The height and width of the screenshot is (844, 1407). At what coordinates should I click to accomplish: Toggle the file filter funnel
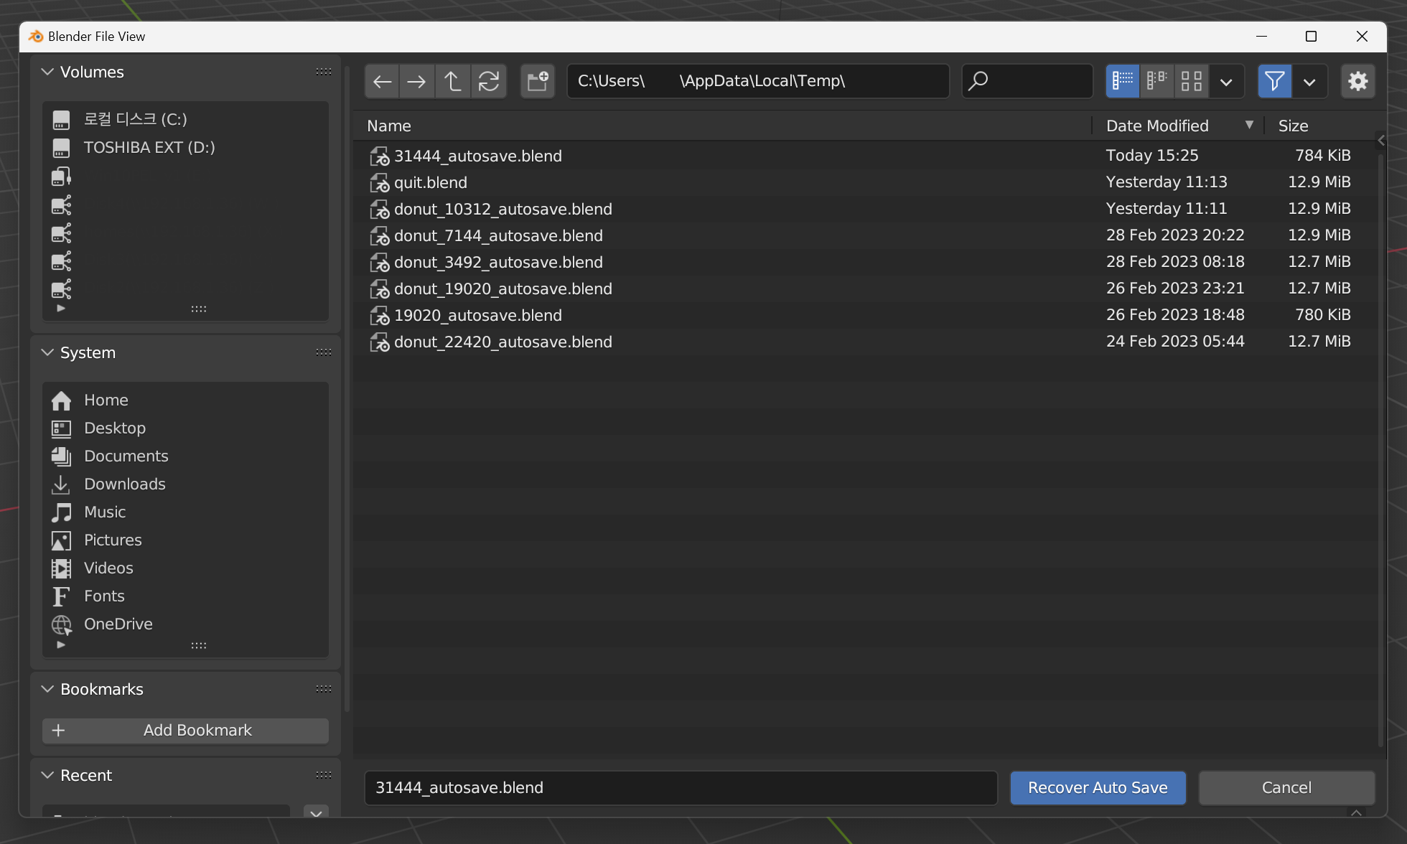pyautogui.click(x=1274, y=81)
